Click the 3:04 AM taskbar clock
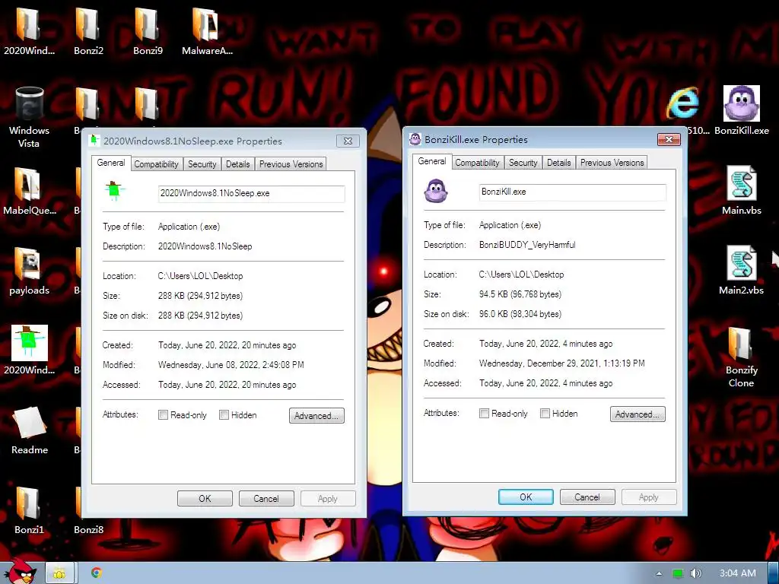Screen dimensions: 779x584 (x=738, y=573)
